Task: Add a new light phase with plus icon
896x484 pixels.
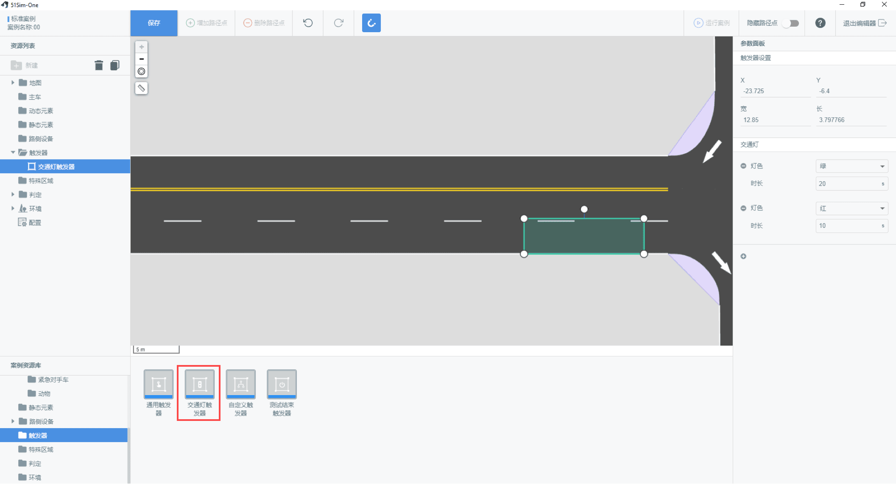Action: coord(743,256)
